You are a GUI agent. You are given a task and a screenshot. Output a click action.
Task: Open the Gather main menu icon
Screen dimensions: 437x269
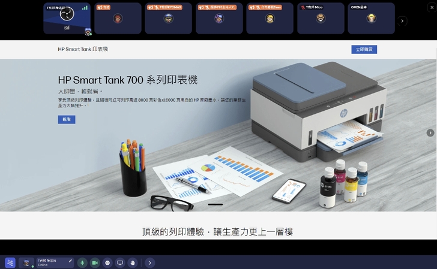coord(10,262)
